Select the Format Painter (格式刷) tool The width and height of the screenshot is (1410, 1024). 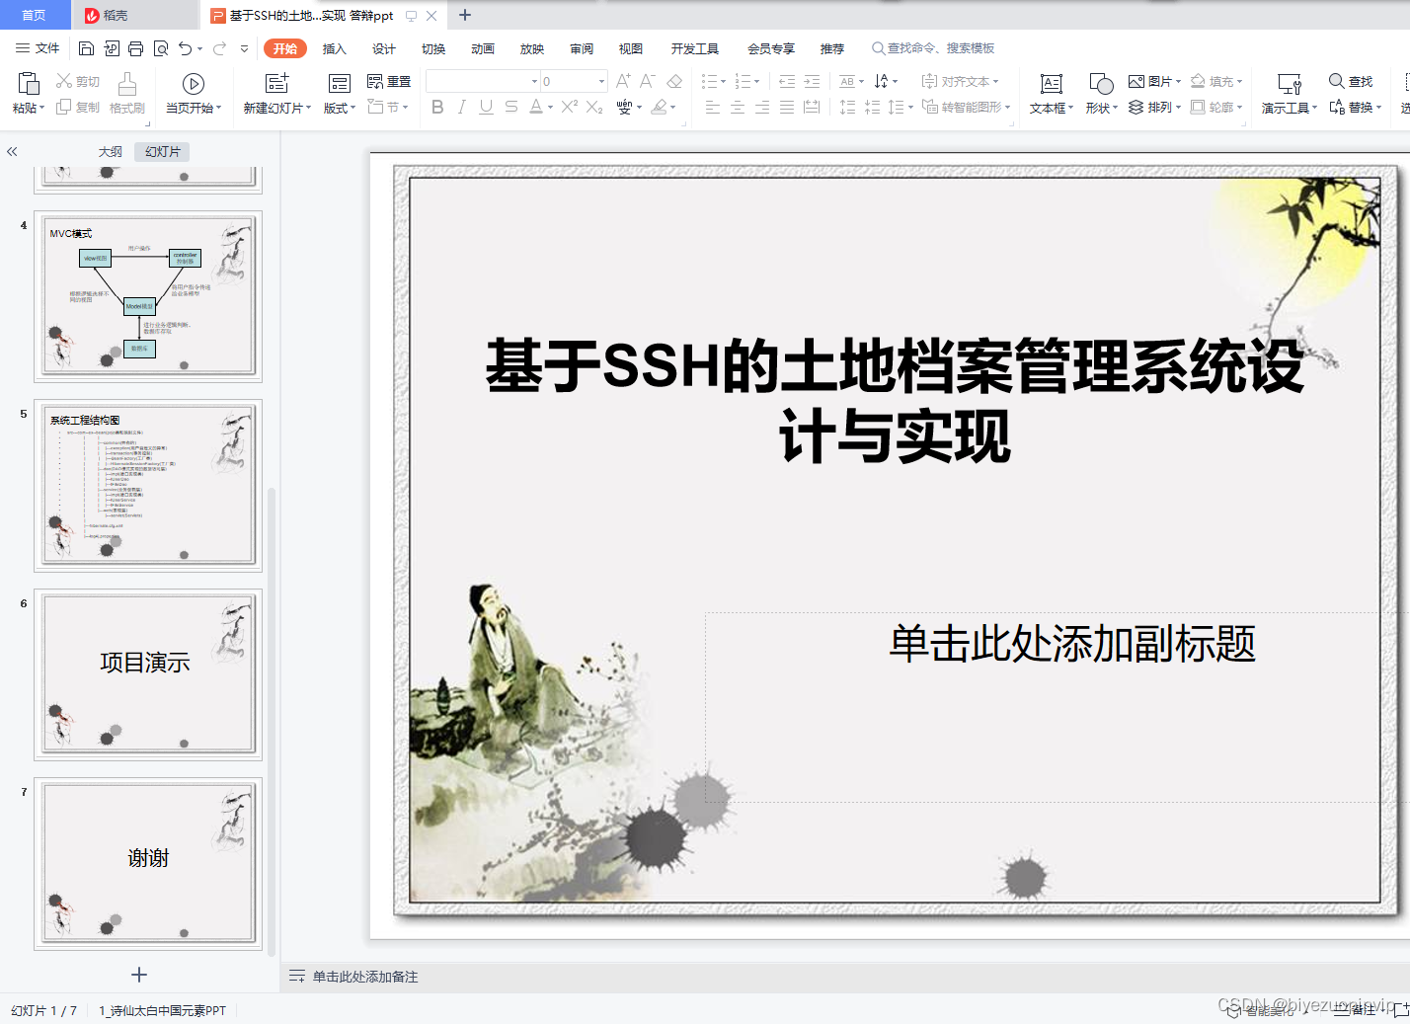(127, 93)
